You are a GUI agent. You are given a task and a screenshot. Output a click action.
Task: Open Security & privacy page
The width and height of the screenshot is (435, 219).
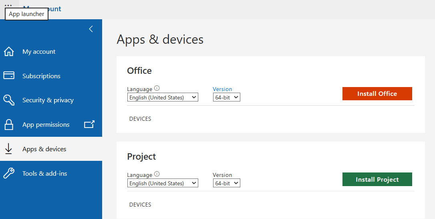pyautogui.click(x=51, y=100)
